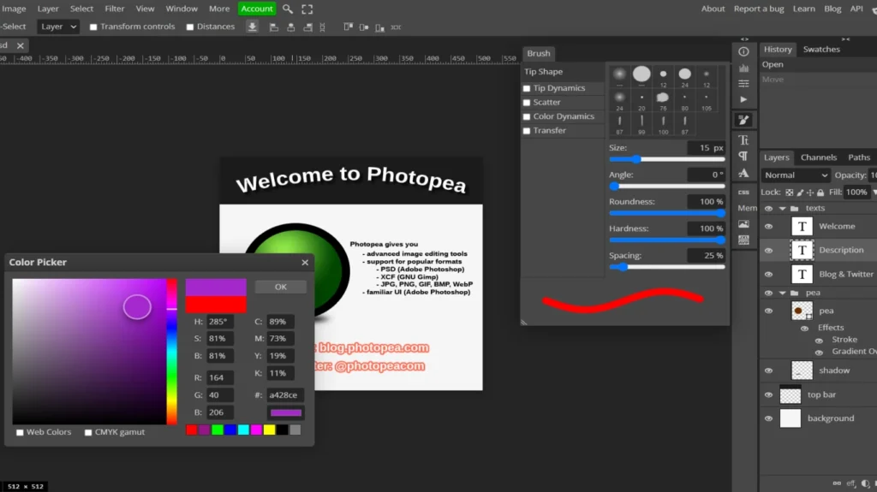Screen dimensions: 877x492
Task: Align left edges icon in options bar
Action: (273, 27)
